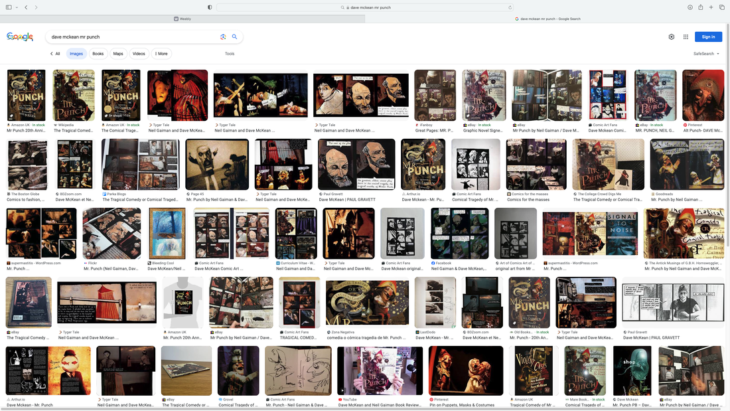Click 'TRAGICAL COMED...' Comic Art Fans caption
The width and height of the screenshot is (730, 411).
(x=298, y=338)
